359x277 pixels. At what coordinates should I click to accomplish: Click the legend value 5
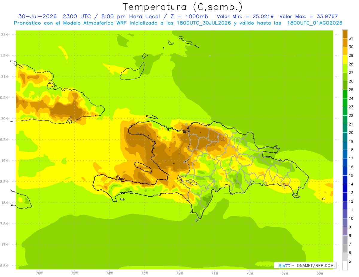350,261
